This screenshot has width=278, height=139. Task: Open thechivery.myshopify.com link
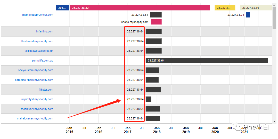pyautogui.click(x=37, y=109)
